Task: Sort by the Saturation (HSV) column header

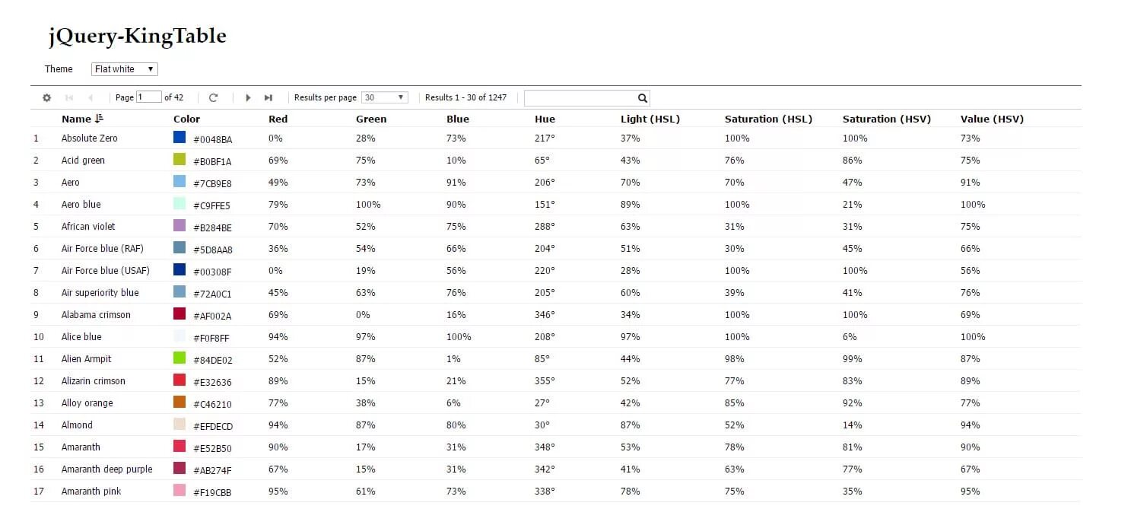Action: (887, 119)
